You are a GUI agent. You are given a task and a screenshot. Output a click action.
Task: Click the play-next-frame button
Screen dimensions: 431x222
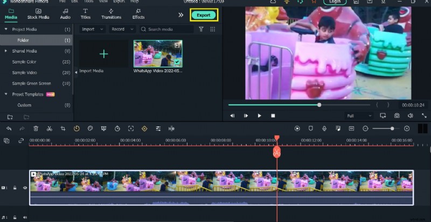point(246,116)
